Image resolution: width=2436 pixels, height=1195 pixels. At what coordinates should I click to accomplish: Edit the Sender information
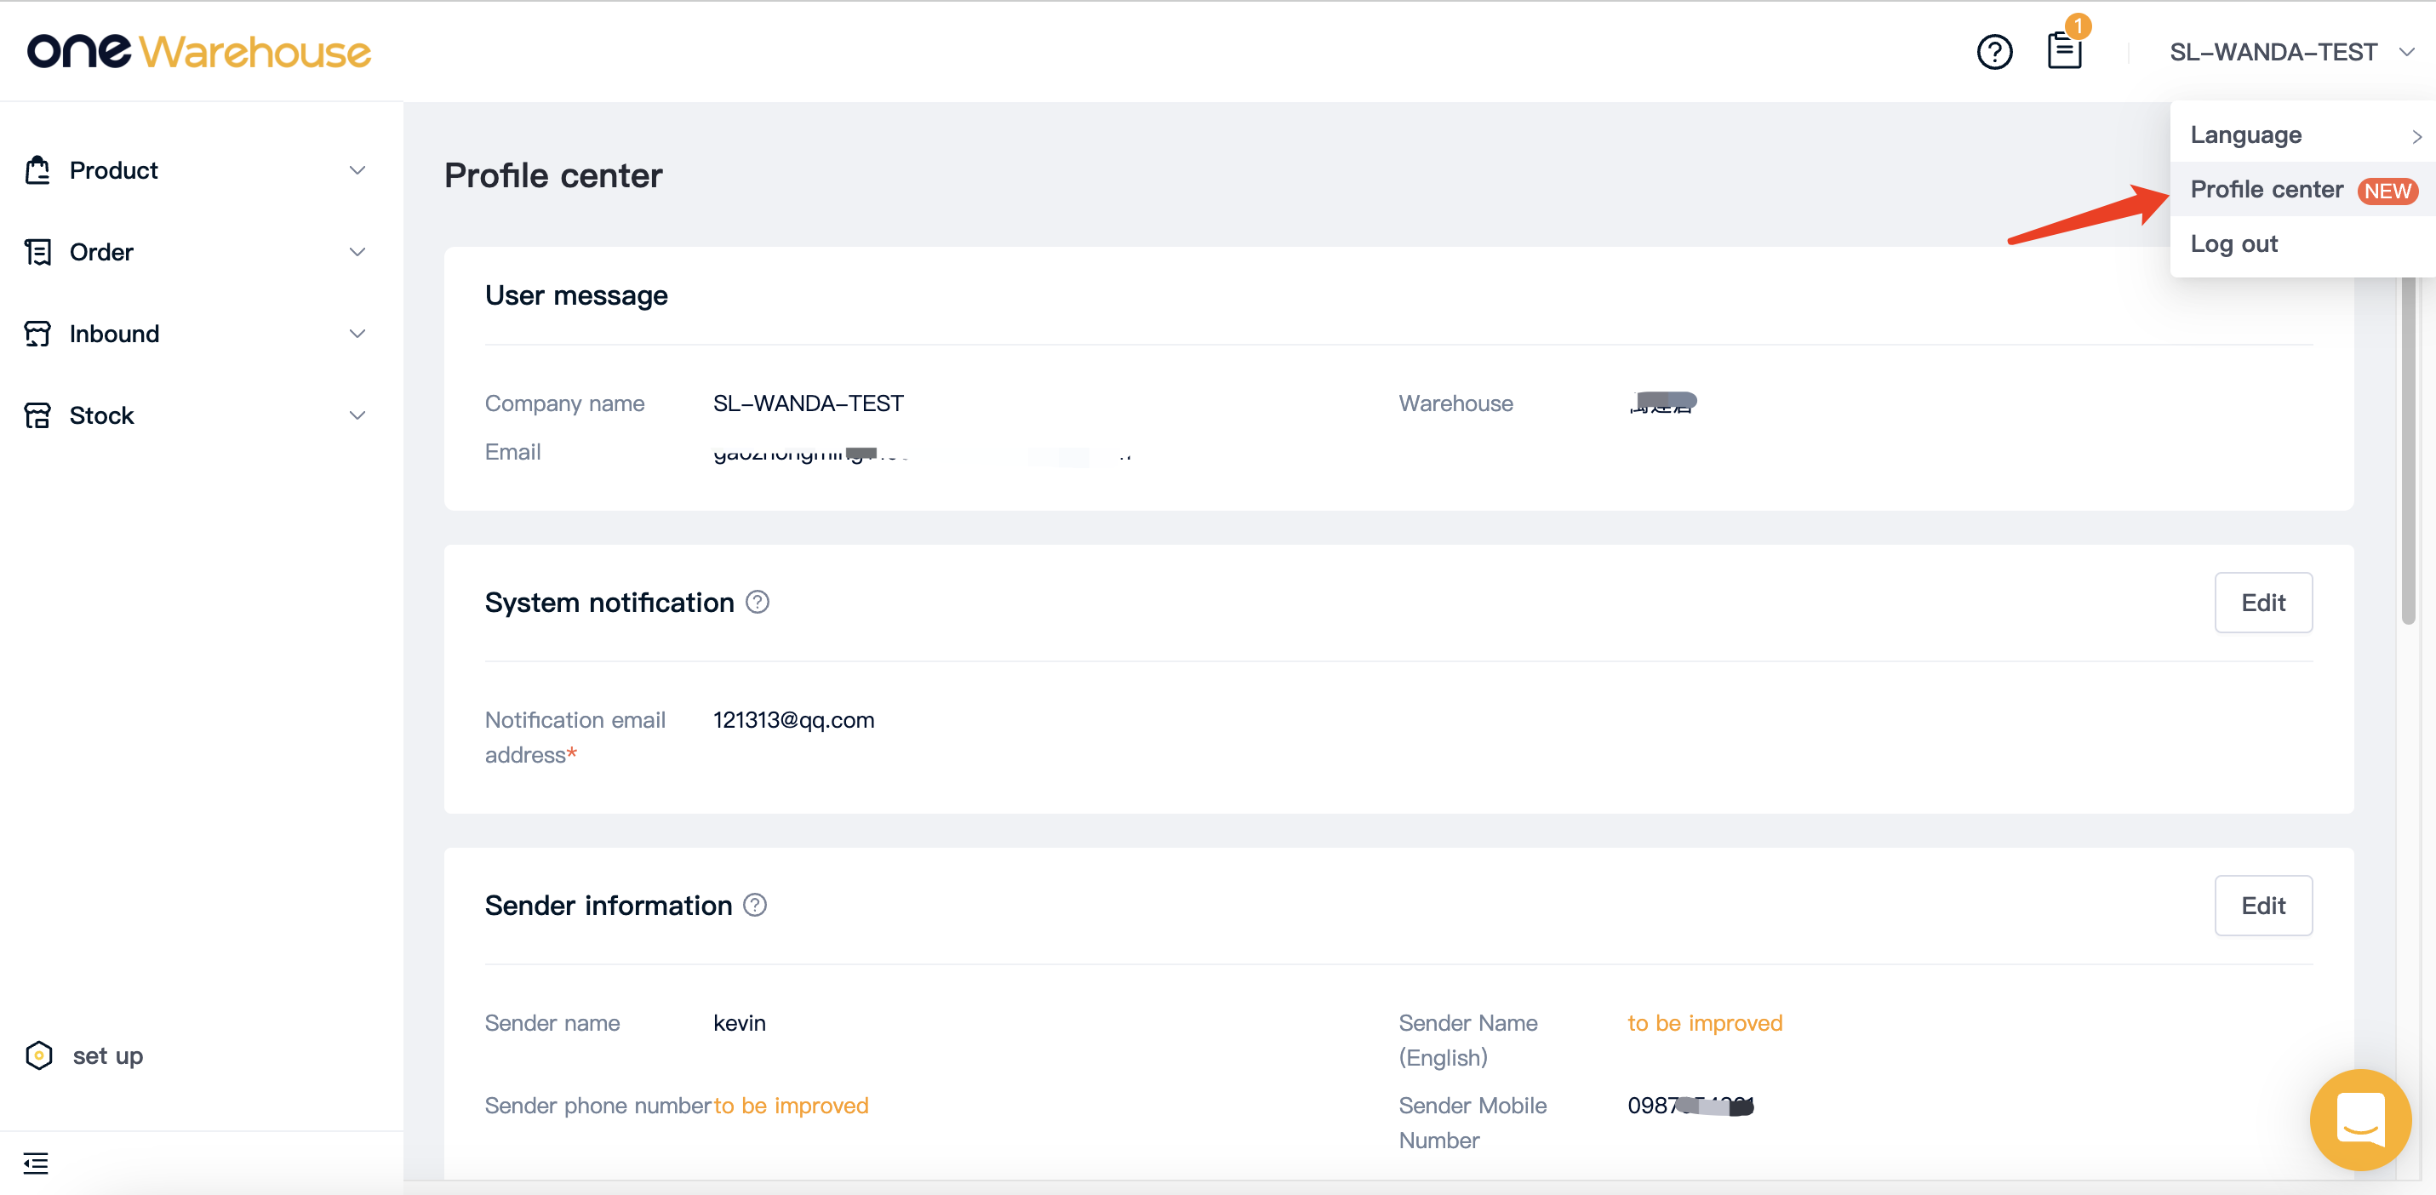2263,905
